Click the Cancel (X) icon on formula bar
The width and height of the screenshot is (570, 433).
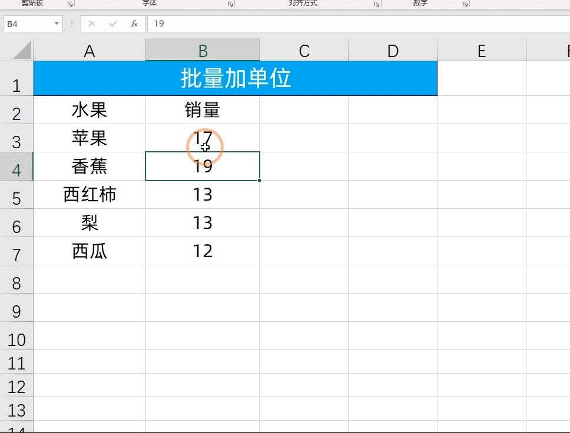91,24
